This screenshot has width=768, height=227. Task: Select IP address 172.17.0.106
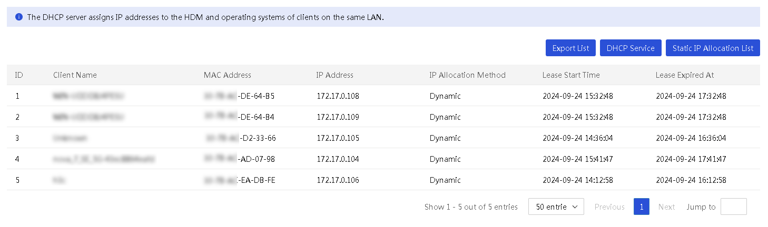[338, 180]
